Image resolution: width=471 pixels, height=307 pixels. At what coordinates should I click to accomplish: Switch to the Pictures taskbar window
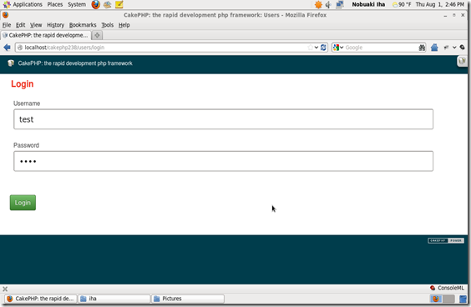tap(189, 299)
